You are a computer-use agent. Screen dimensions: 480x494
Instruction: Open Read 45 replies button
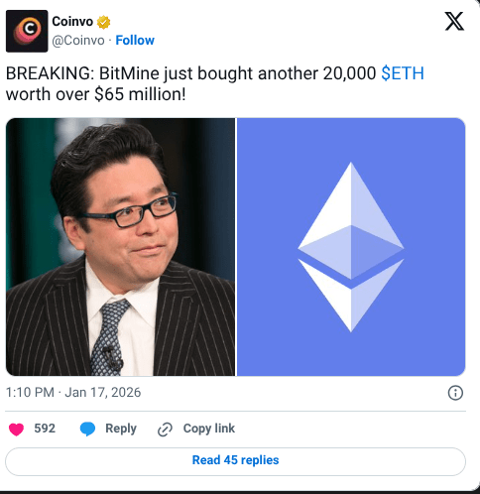tap(235, 461)
